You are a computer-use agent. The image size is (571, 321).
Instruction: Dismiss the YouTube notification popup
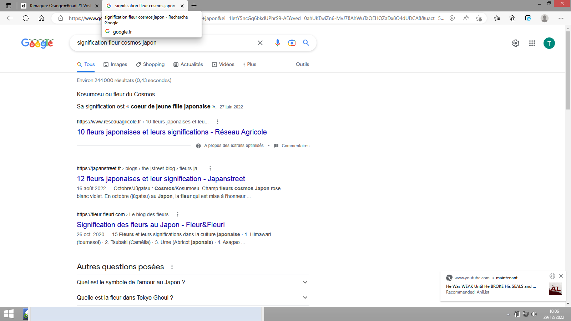pos(561,276)
